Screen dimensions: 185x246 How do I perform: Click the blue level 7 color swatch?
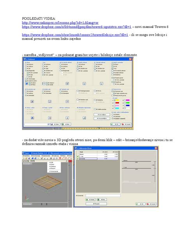pos(128,105)
